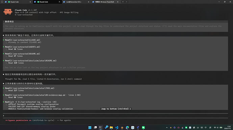The width and height of the screenshot is (233, 130).
Task: Click 'Read 329 lines' result text
Action: 16,63
